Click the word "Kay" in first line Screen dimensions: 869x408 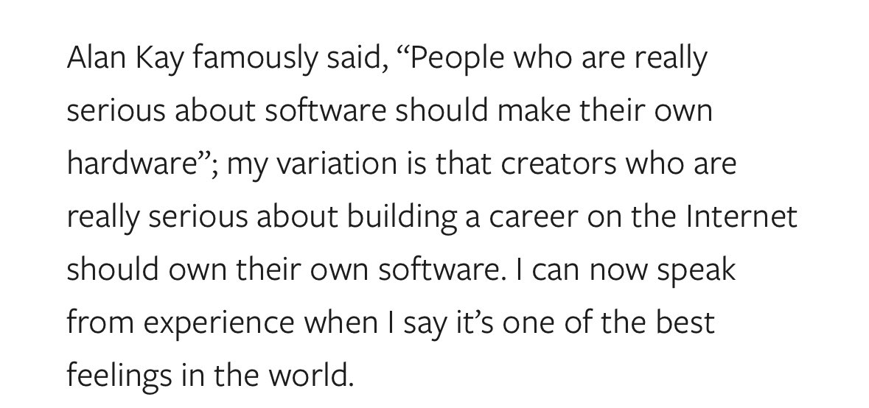point(160,59)
